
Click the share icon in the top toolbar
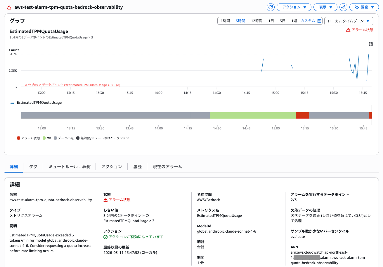click(343, 7)
